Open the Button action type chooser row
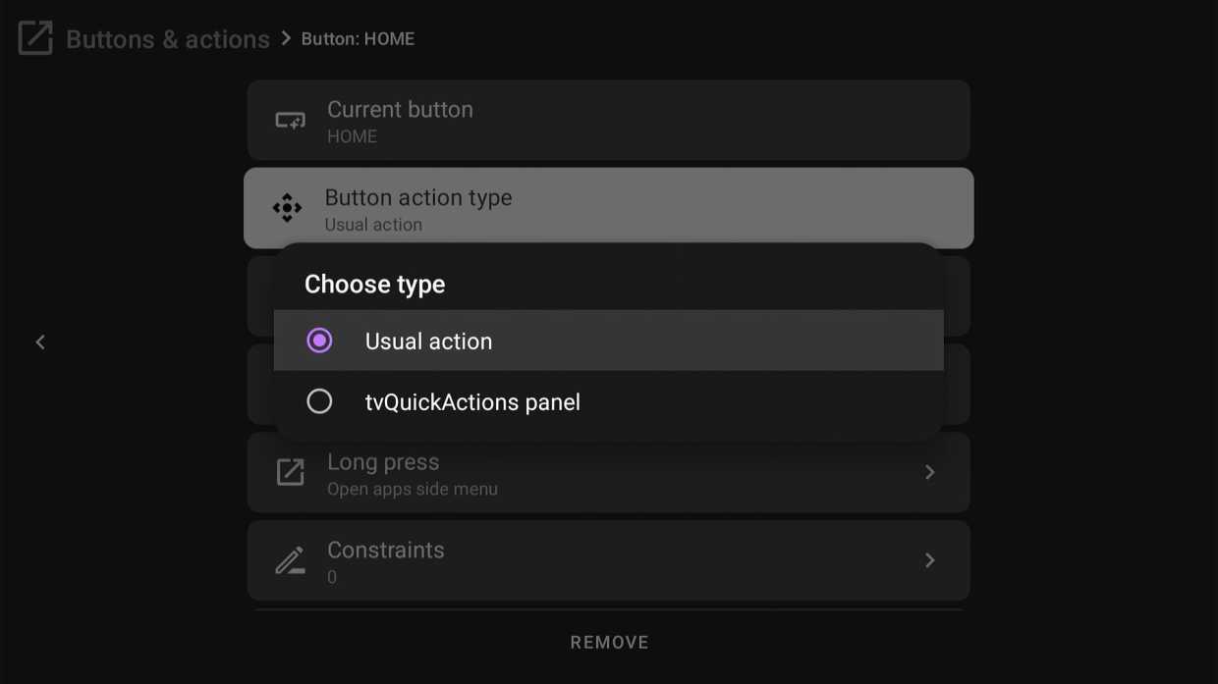The width and height of the screenshot is (1218, 684). pos(609,207)
